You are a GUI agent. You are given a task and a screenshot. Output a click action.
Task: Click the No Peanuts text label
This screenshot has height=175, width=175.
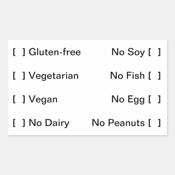point(118,123)
